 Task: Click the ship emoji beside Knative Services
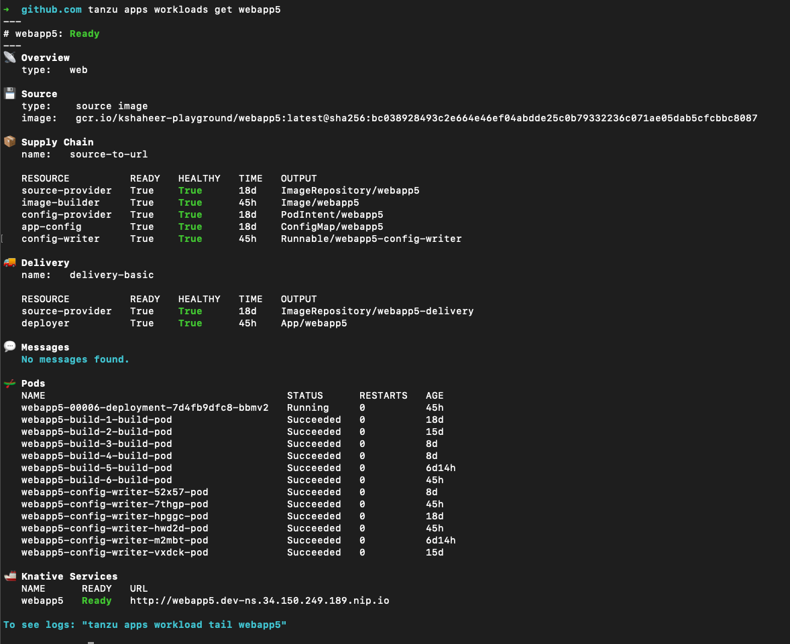pyautogui.click(x=9, y=576)
